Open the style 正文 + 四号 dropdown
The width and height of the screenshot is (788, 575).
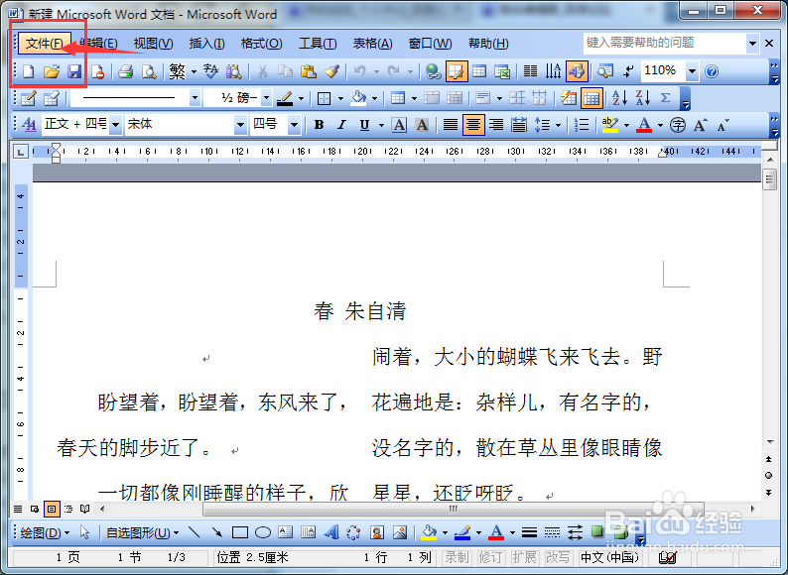(x=115, y=125)
